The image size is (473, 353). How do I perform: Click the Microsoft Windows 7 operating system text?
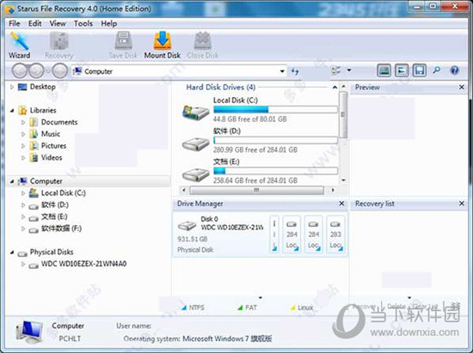click(x=227, y=339)
